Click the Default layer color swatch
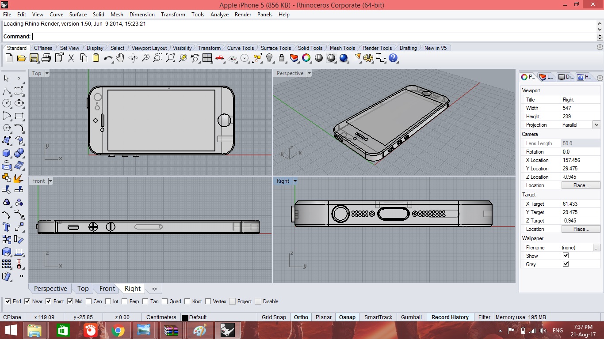 pyautogui.click(x=185, y=317)
